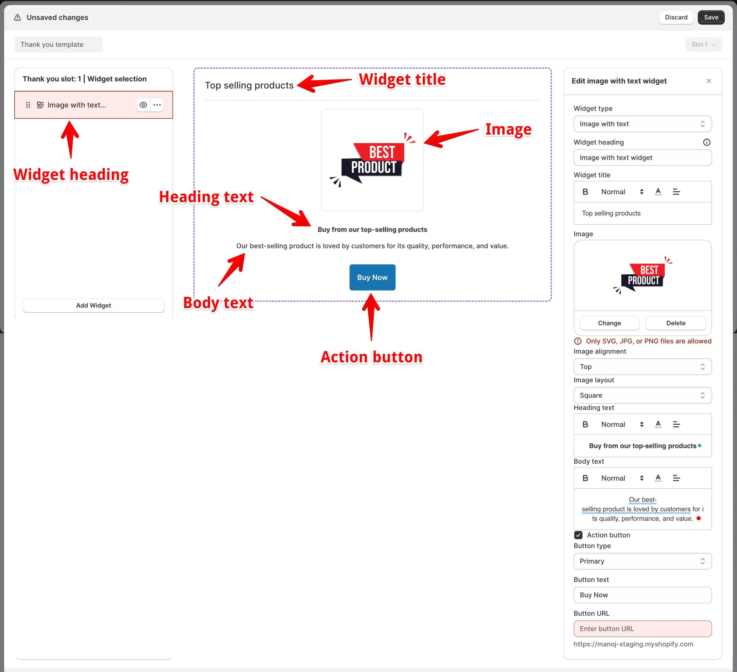
Task: Toggle bold in the Heading text toolbar
Action: tap(585, 424)
